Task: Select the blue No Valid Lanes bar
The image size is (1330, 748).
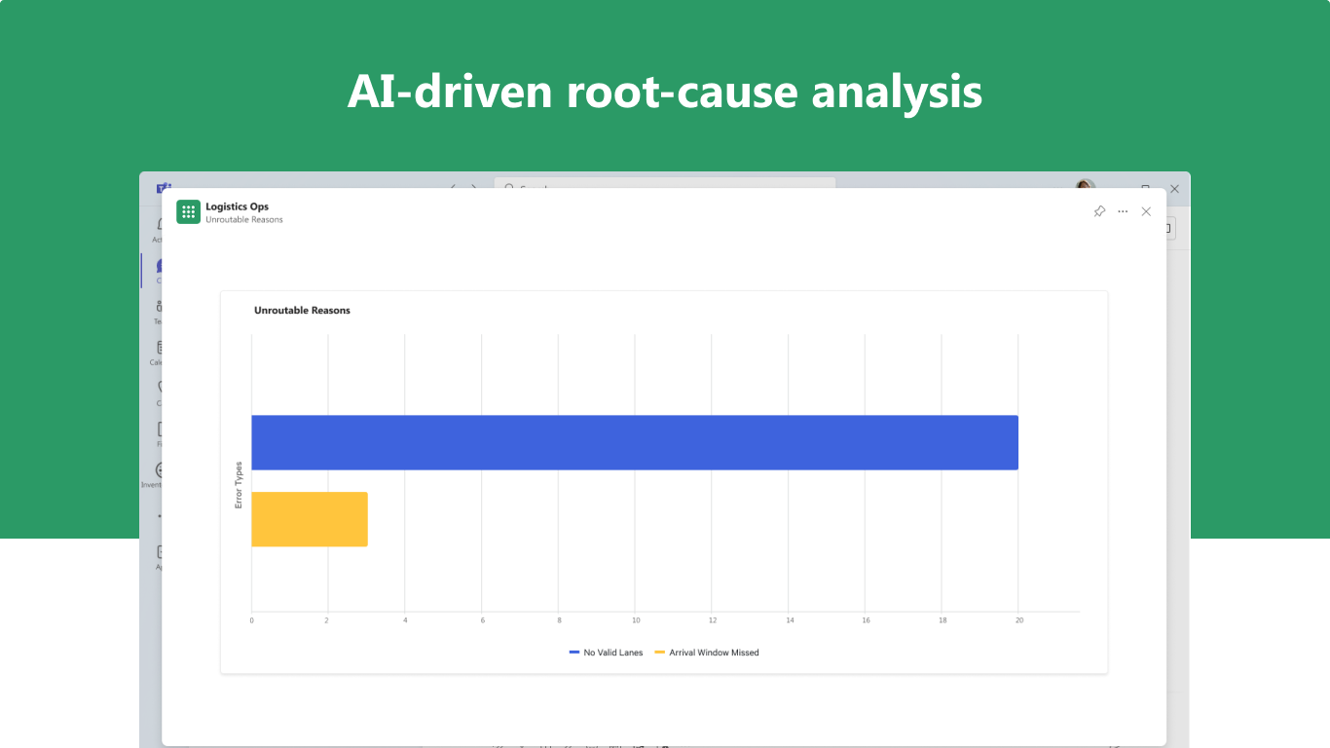Action: point(635,442)
